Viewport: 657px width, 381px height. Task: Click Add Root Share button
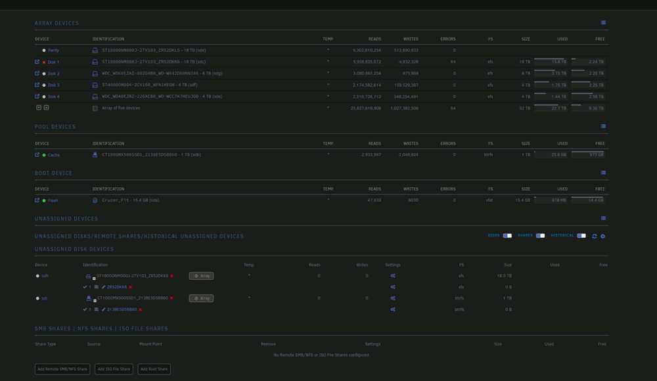pyautogui.click(x=154, y=369)
